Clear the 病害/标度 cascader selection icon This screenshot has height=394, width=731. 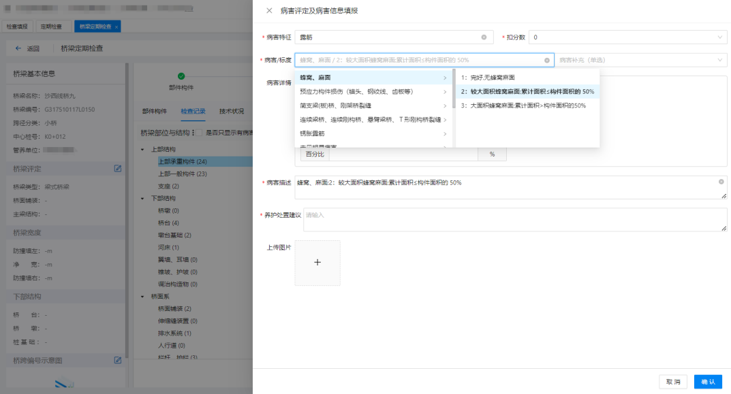point(546,61)
